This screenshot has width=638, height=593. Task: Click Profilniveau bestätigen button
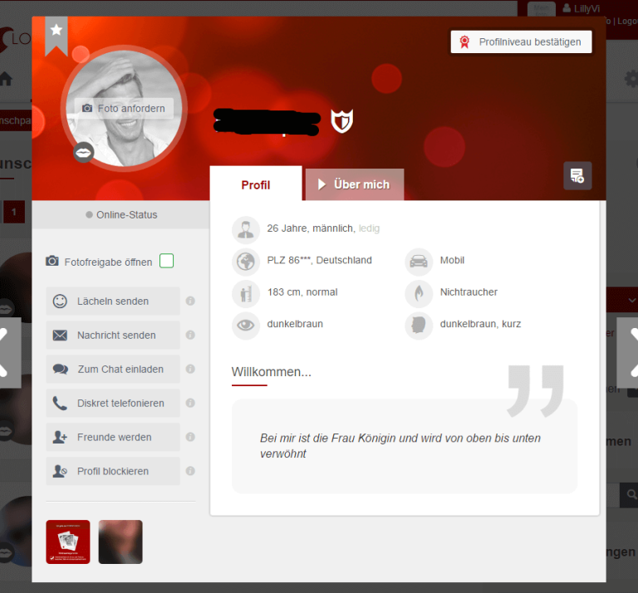click(x=521, y=42)
